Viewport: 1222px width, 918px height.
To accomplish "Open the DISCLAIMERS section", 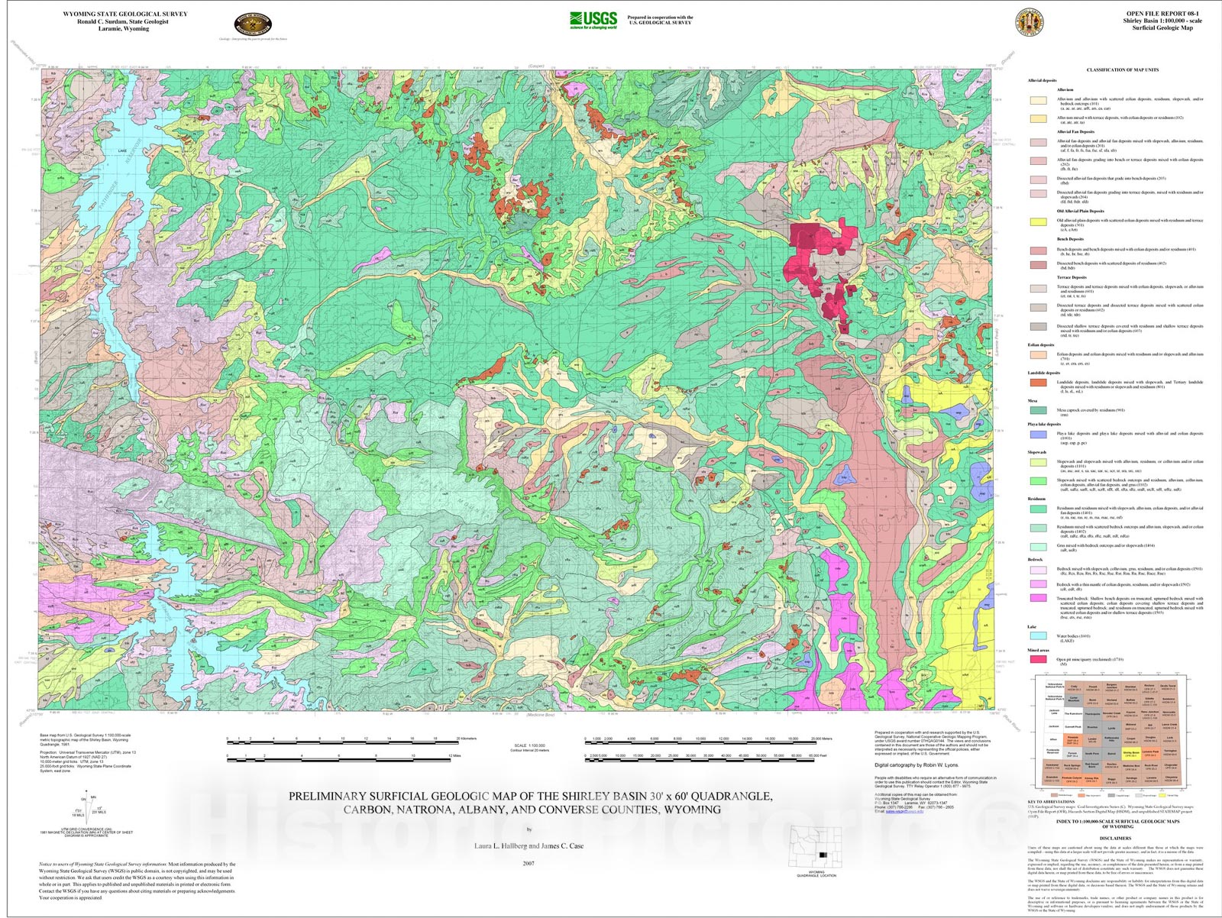I will [1115, 837].
